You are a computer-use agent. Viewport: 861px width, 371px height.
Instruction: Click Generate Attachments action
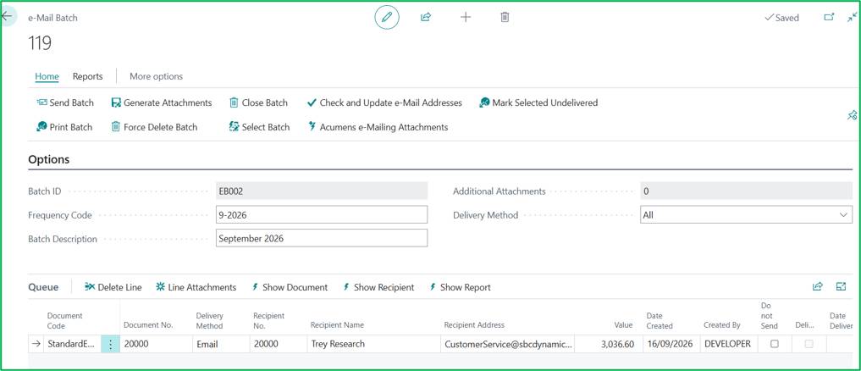click(x=162, y=102)
